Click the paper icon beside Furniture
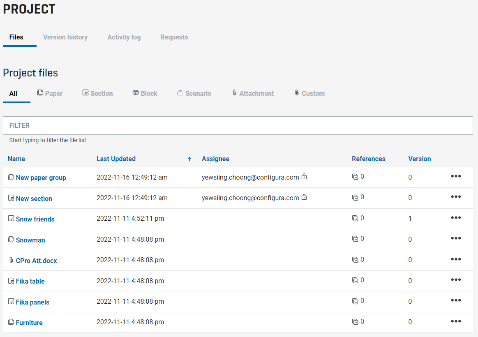 pyautogui.click(x=11, y=322)
